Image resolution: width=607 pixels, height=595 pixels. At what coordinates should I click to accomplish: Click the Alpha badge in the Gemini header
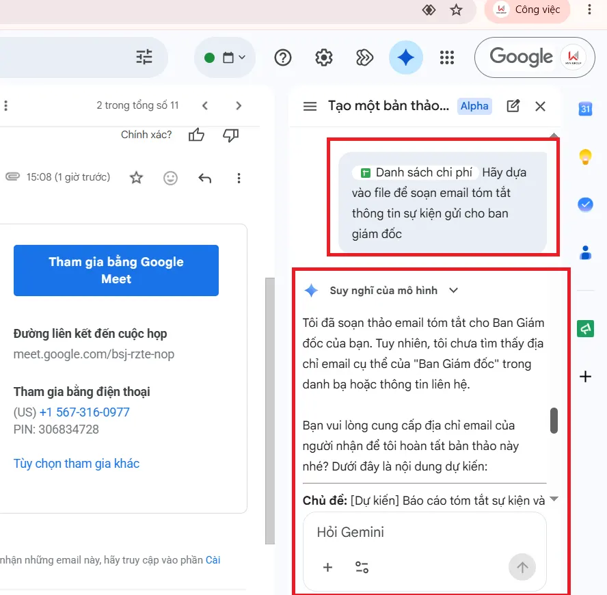(474, 106)
